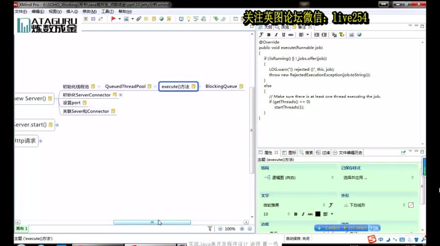The width and height of the screenshot is (440, 246).
Task: Open the 微软雅黑 font dropdown
Action: click(x=294, y=205)
